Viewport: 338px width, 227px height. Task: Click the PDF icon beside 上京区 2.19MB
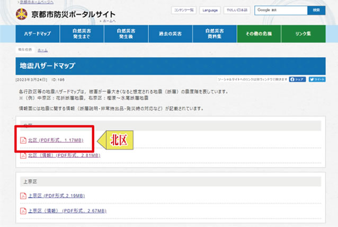23,196
